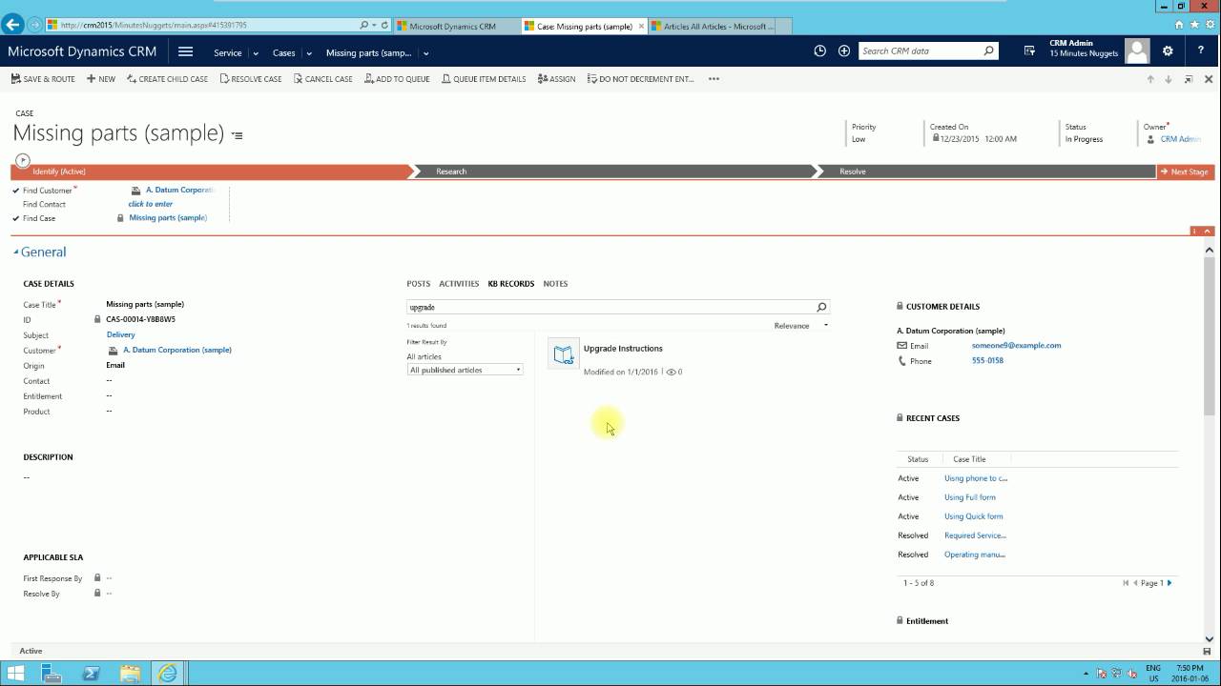
Task: Open recently viewed items clock icon
Action: click(x=819, y=51)
